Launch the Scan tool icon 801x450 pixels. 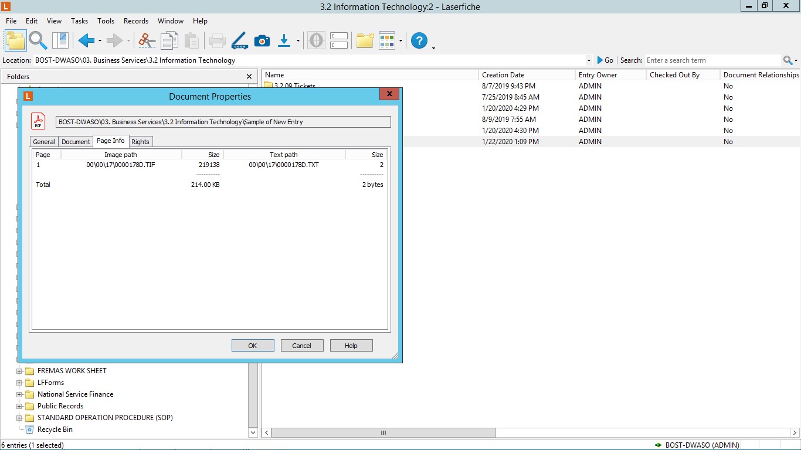point(239,40)
